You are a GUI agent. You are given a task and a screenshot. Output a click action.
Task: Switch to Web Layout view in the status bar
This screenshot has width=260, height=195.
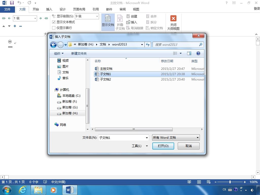[x=209, y=182]
